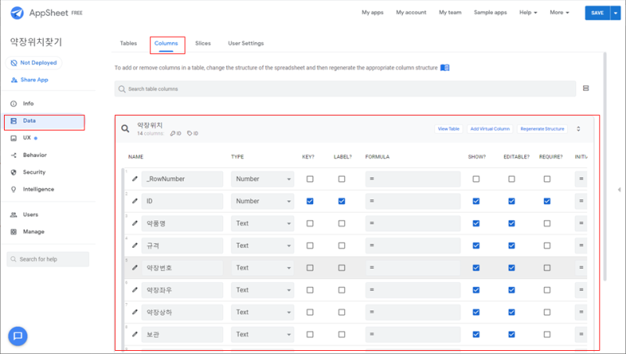Select the Data section in the sidebar
Screen dimensions: 626x354
45,121
